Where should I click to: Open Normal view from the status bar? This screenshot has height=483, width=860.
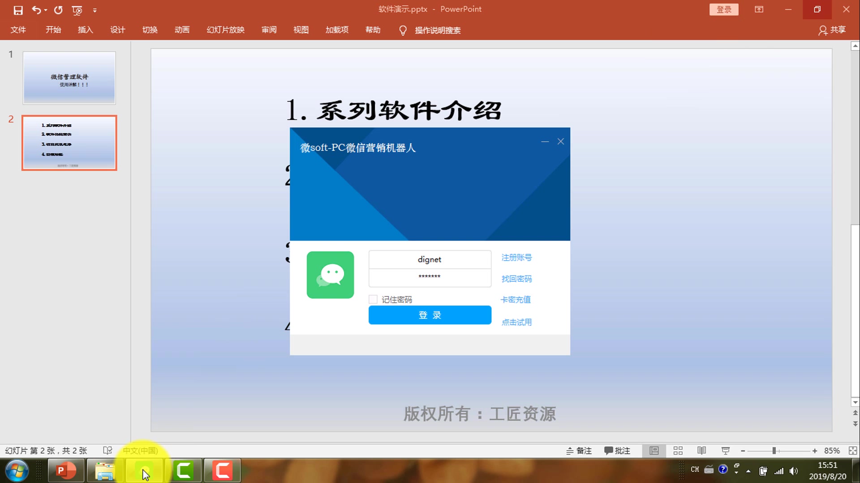tap(654, 451)
